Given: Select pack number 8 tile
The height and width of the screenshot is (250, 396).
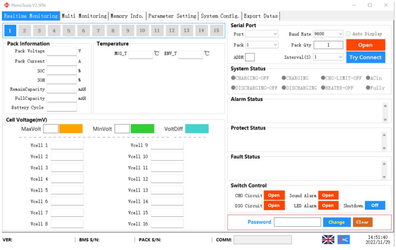Looking at the screenshot, I should pos(113,30).
